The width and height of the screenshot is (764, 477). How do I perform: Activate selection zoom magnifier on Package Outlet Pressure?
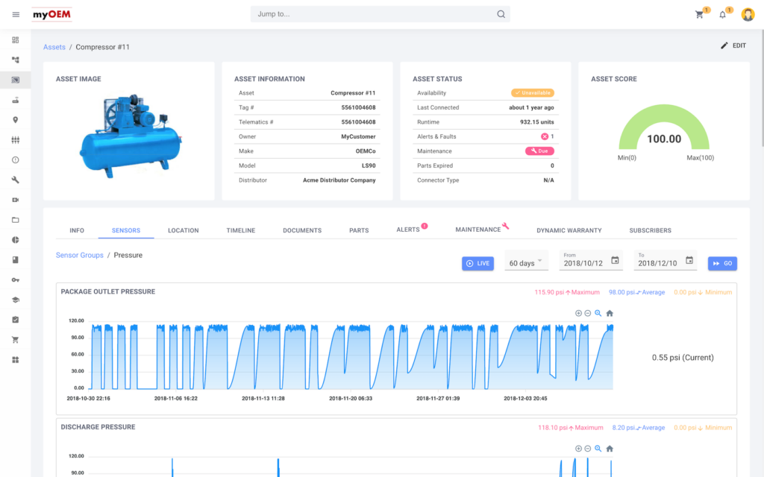click(598, 313)
